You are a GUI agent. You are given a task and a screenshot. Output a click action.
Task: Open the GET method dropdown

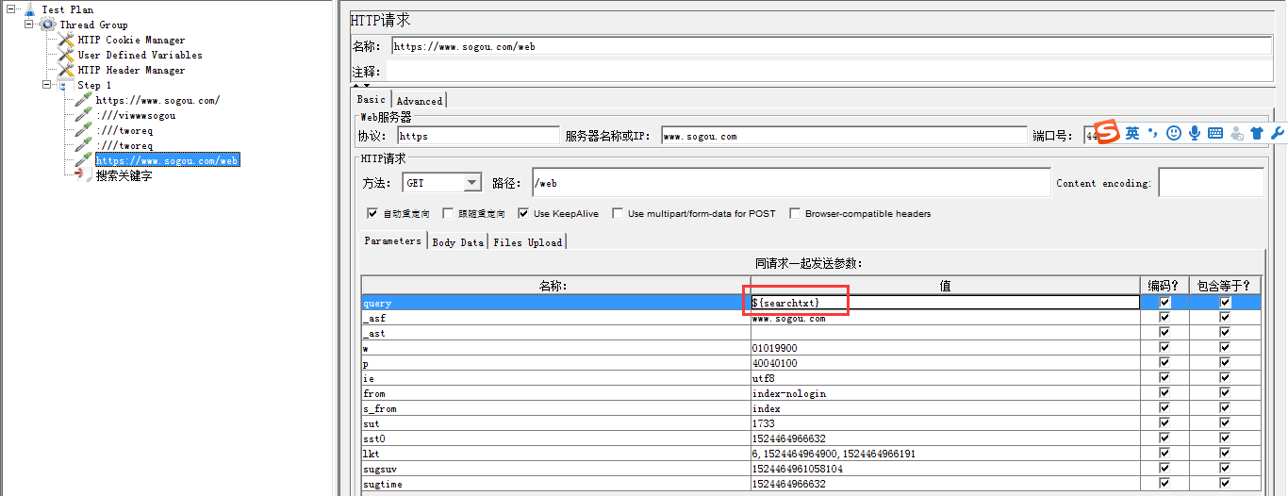click(x=471, y=183)
